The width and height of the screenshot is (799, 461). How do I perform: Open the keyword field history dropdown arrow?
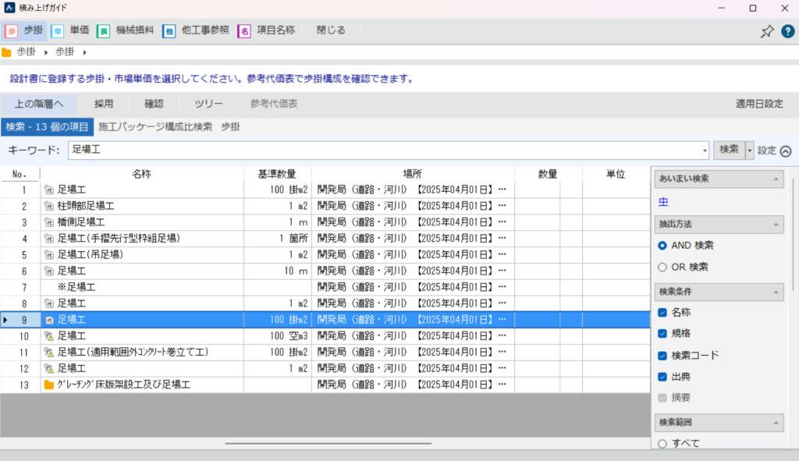point(705,151)
